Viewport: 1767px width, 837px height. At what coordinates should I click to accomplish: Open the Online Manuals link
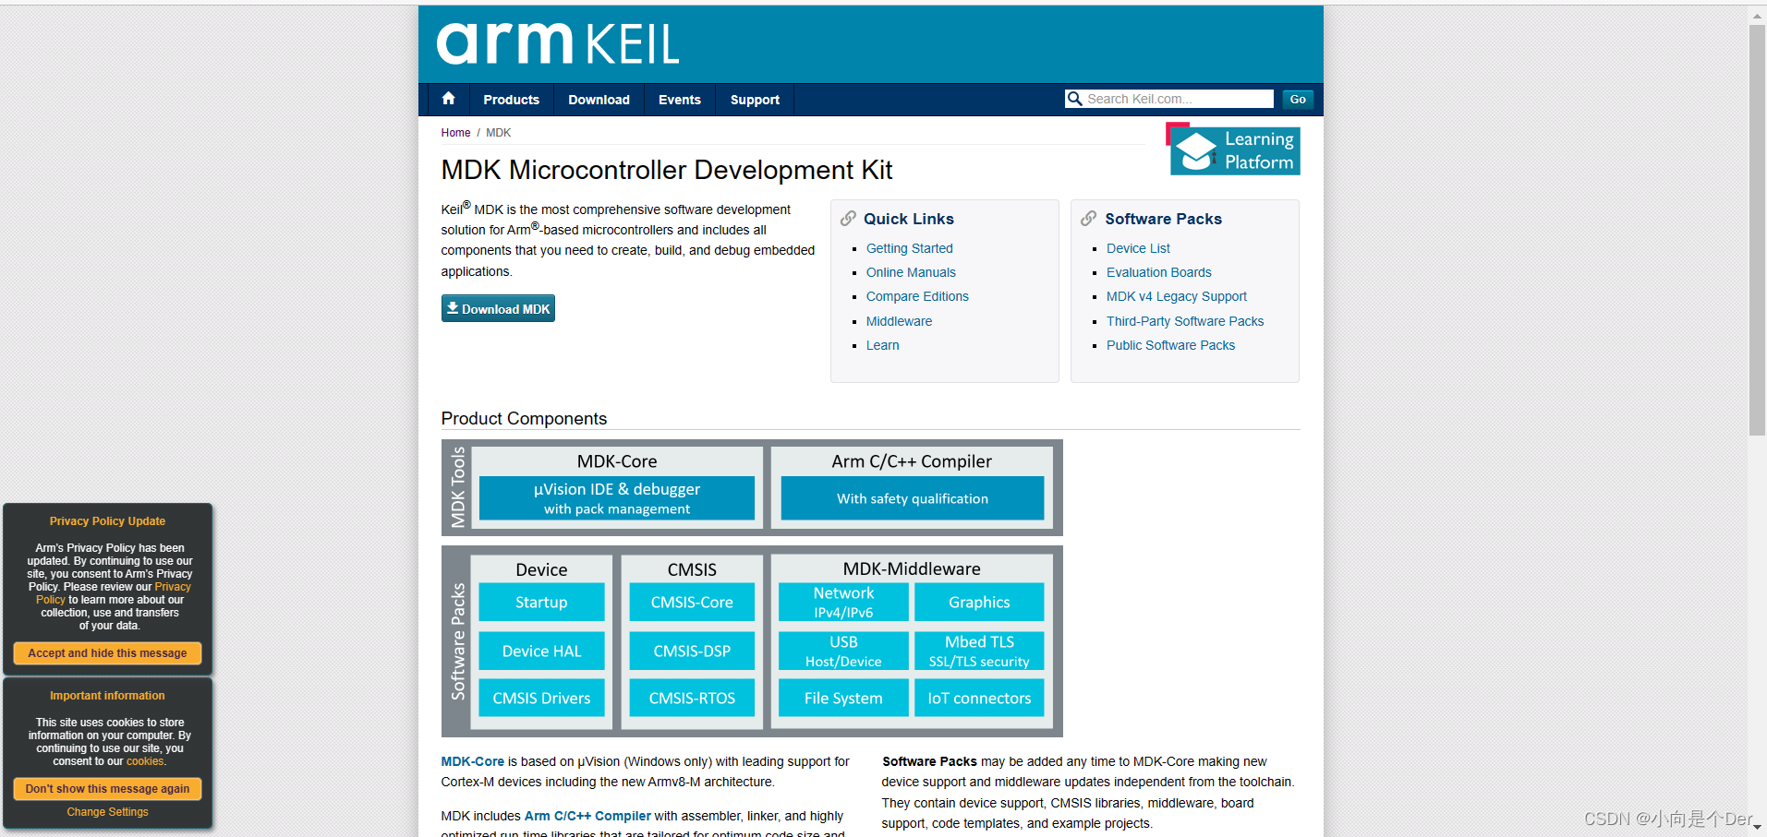tap(911, 272)
